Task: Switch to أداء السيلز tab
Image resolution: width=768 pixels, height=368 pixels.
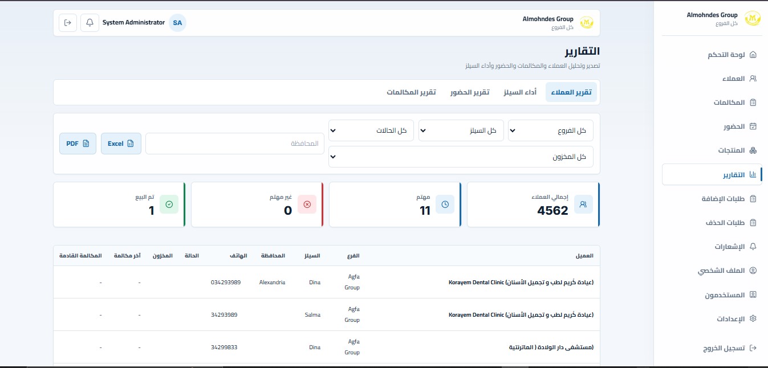Action: point(520,92)
